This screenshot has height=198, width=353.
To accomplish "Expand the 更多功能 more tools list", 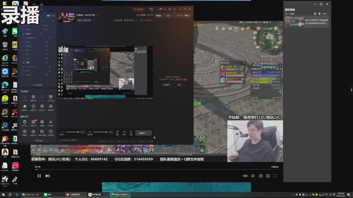I will click(x=38, y=141).
